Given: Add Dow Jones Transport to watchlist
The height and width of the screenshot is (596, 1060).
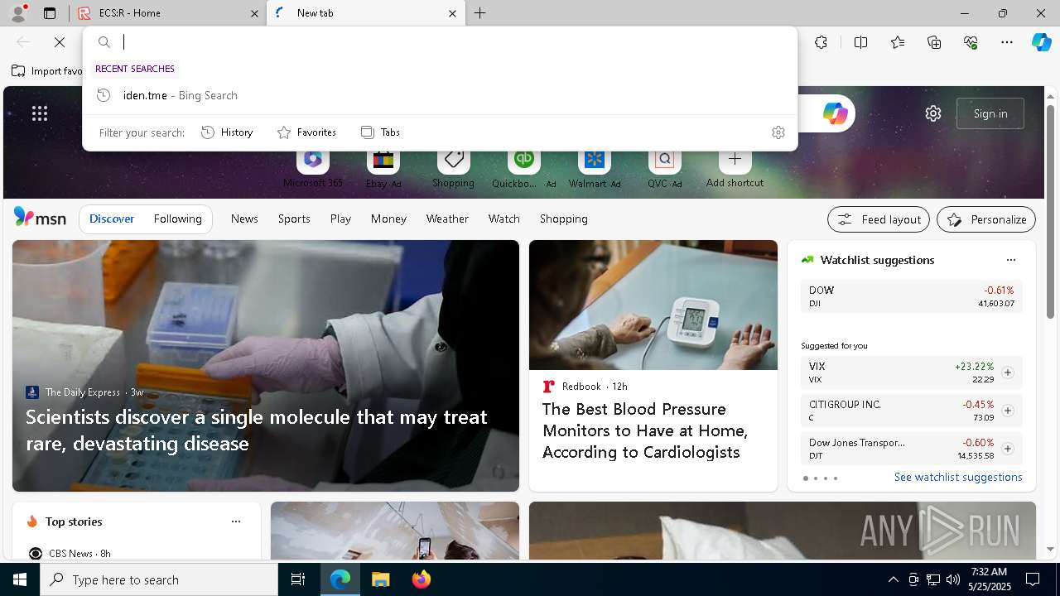Looking at the screenshot, I should (1007, 449).
